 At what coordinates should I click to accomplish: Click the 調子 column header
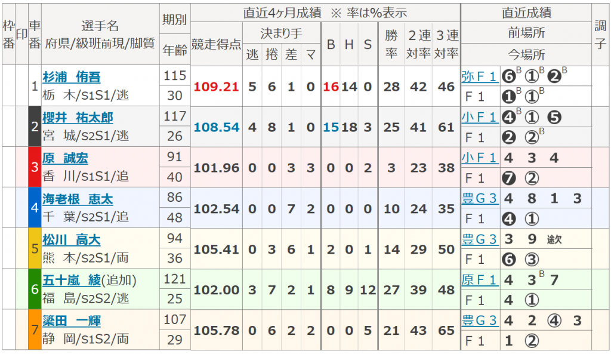point(600,34)
